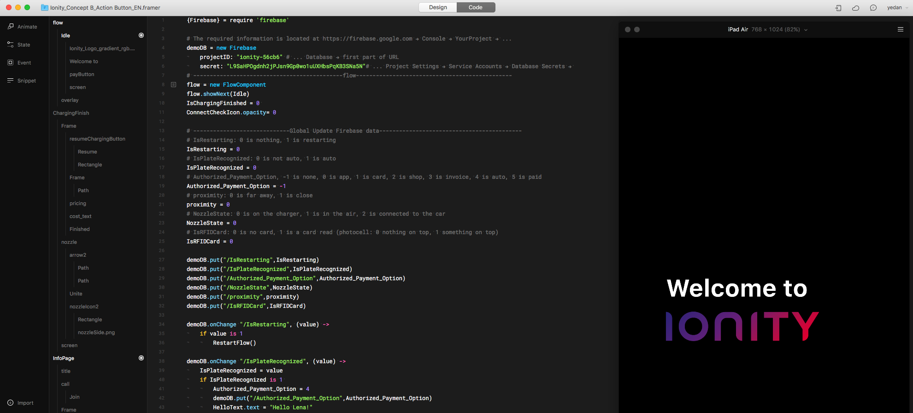
Task: Click the RestartFlow() code line
Action: pyautogui.click(x=235, y=343)
